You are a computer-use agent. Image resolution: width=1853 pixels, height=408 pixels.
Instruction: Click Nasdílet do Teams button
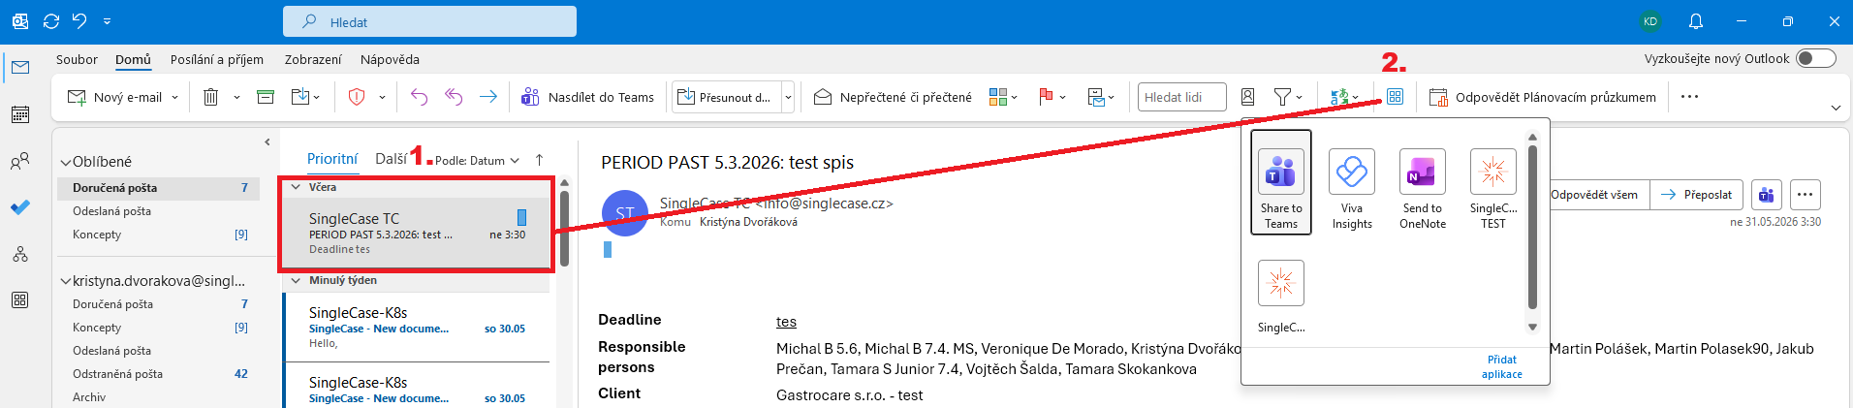[x=588, y=97]
